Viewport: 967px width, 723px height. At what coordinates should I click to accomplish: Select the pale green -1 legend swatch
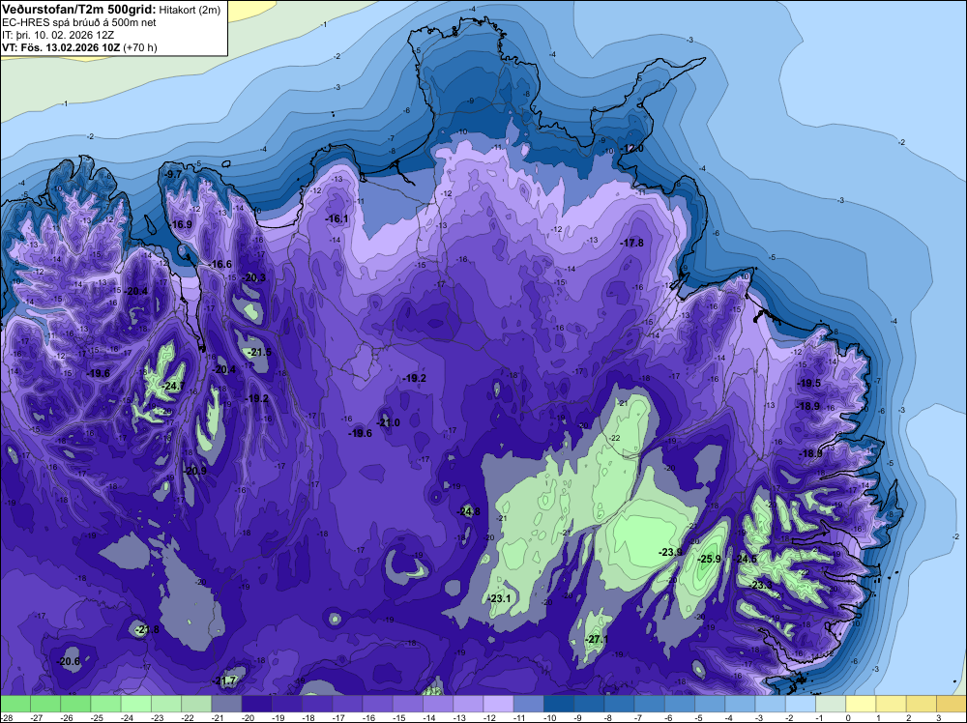(x=831, y=705)
